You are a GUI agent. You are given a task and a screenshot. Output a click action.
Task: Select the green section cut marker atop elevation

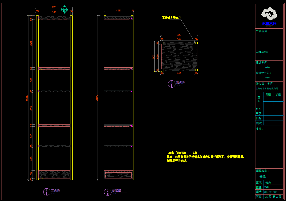[x=64, y=9]
